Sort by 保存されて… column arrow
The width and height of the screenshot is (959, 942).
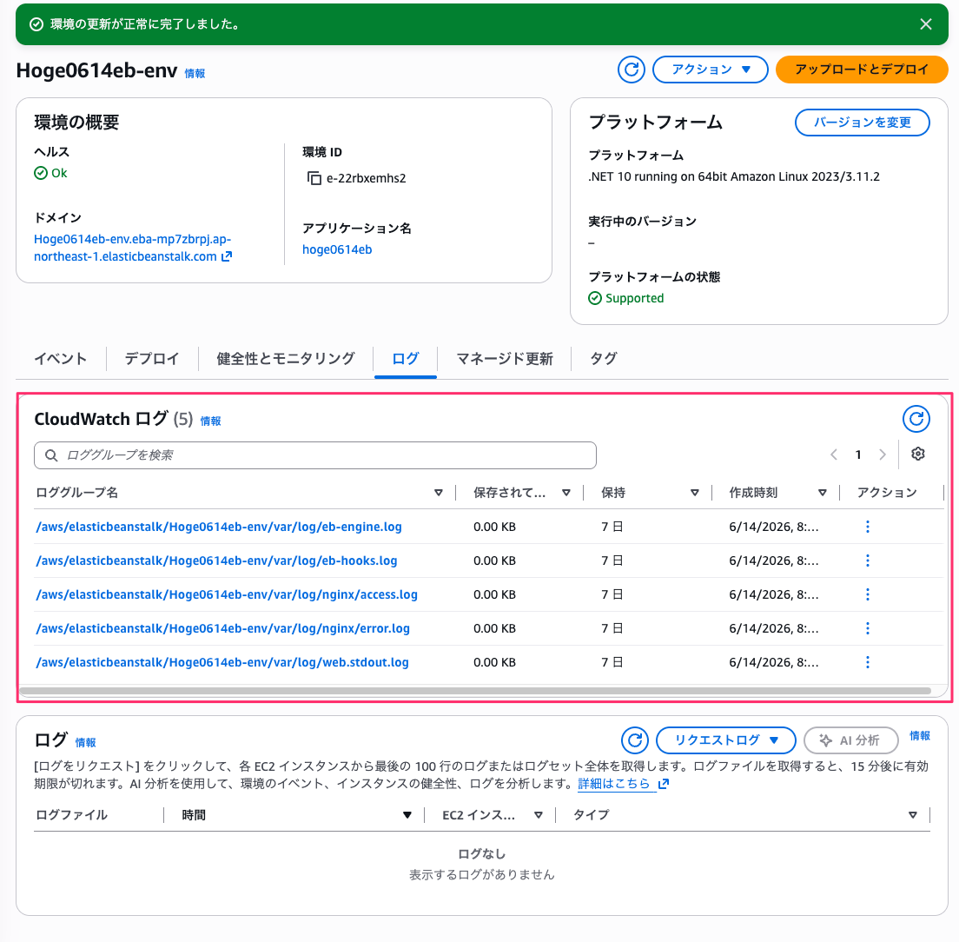pos(566,493)
